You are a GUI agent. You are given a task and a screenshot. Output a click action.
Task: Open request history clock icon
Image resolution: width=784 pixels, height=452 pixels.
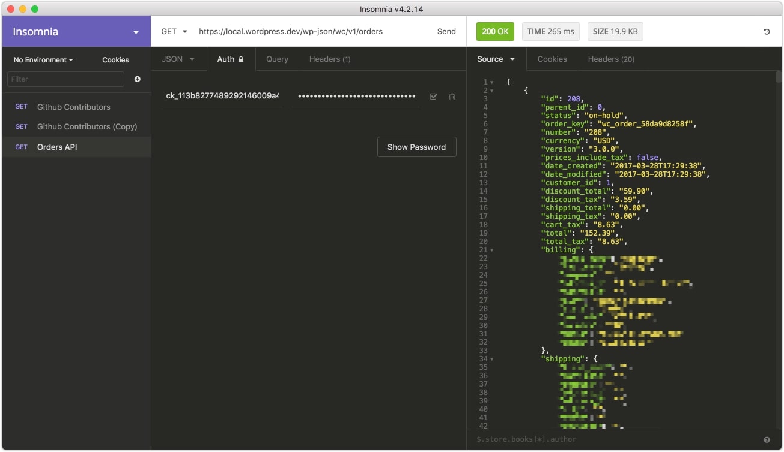point(767,32)
